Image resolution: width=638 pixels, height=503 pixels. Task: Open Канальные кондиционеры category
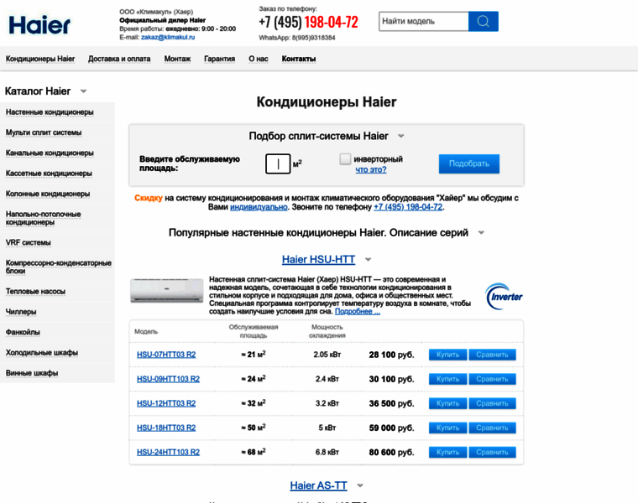(50, 153)
